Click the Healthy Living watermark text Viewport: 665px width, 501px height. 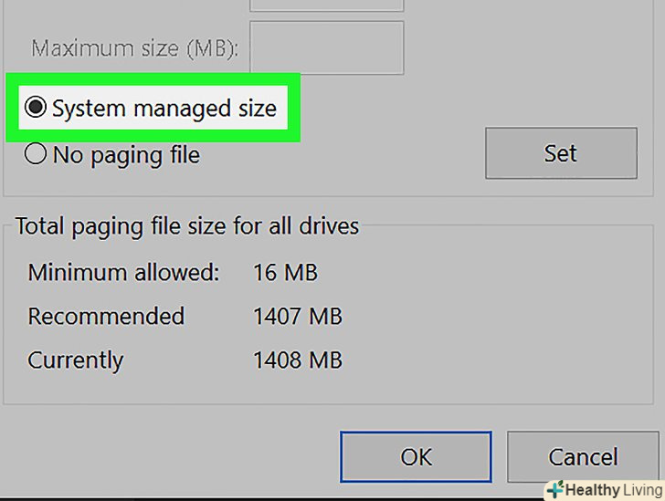point(610,490)
